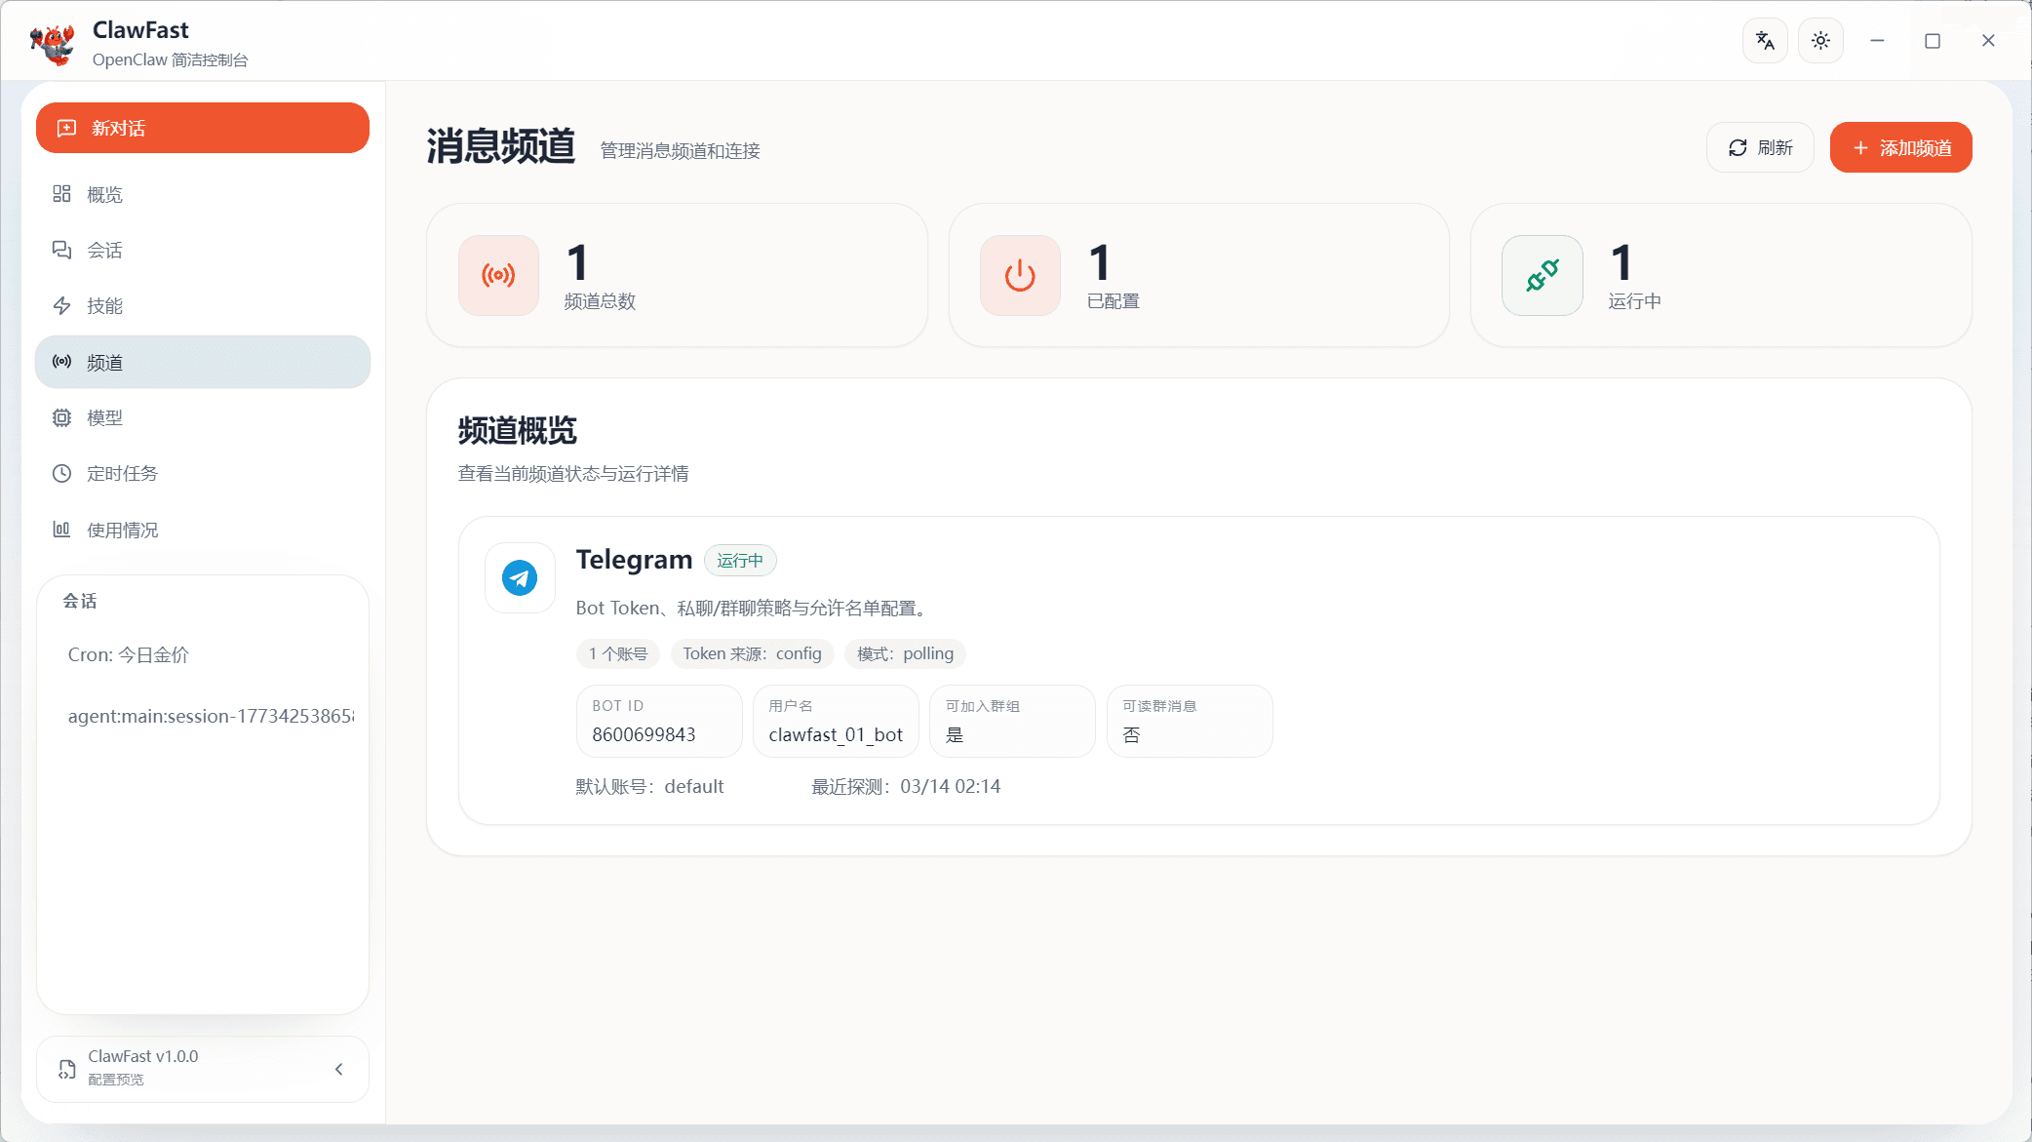2032x1142 pixels.
Task: Open the Cron: 今日金价 session
Action: point(129,654)
